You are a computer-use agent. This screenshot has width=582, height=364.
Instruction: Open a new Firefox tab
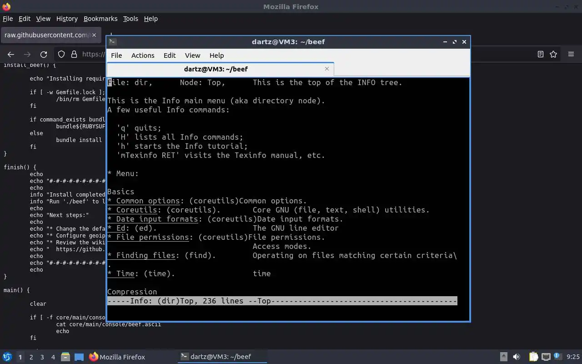pos(111,35)
